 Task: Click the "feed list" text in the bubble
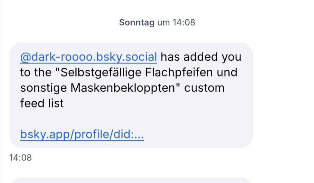coord(42,104)
